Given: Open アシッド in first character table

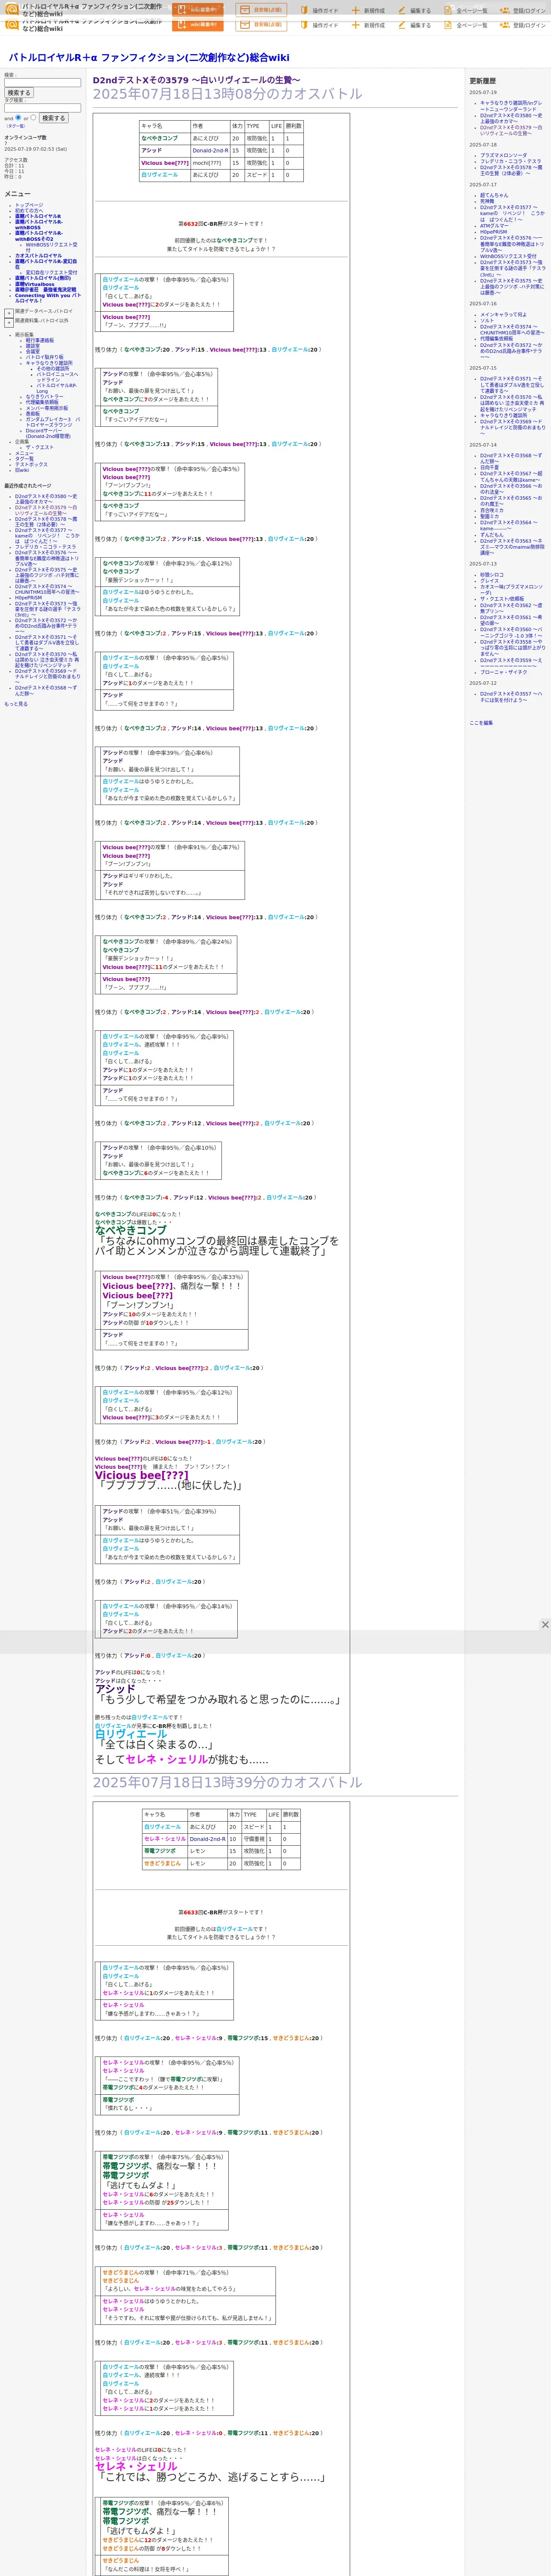Looking at the screenshot, I should pos(151,150).
